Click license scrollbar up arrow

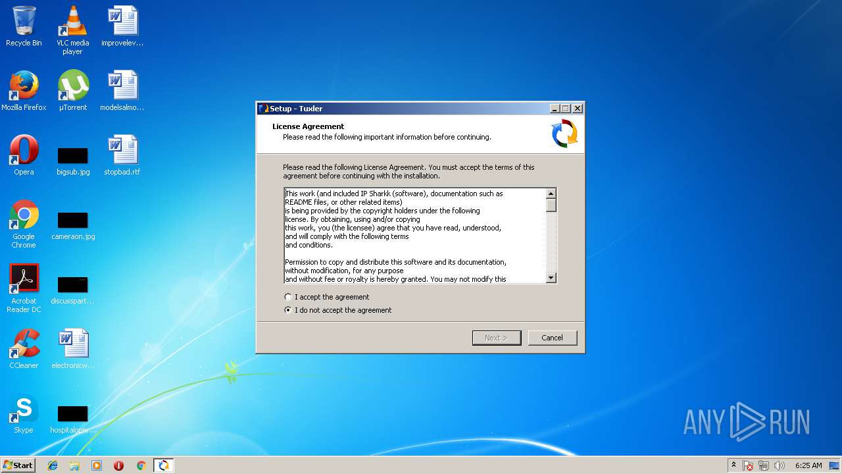pos(551,194)
